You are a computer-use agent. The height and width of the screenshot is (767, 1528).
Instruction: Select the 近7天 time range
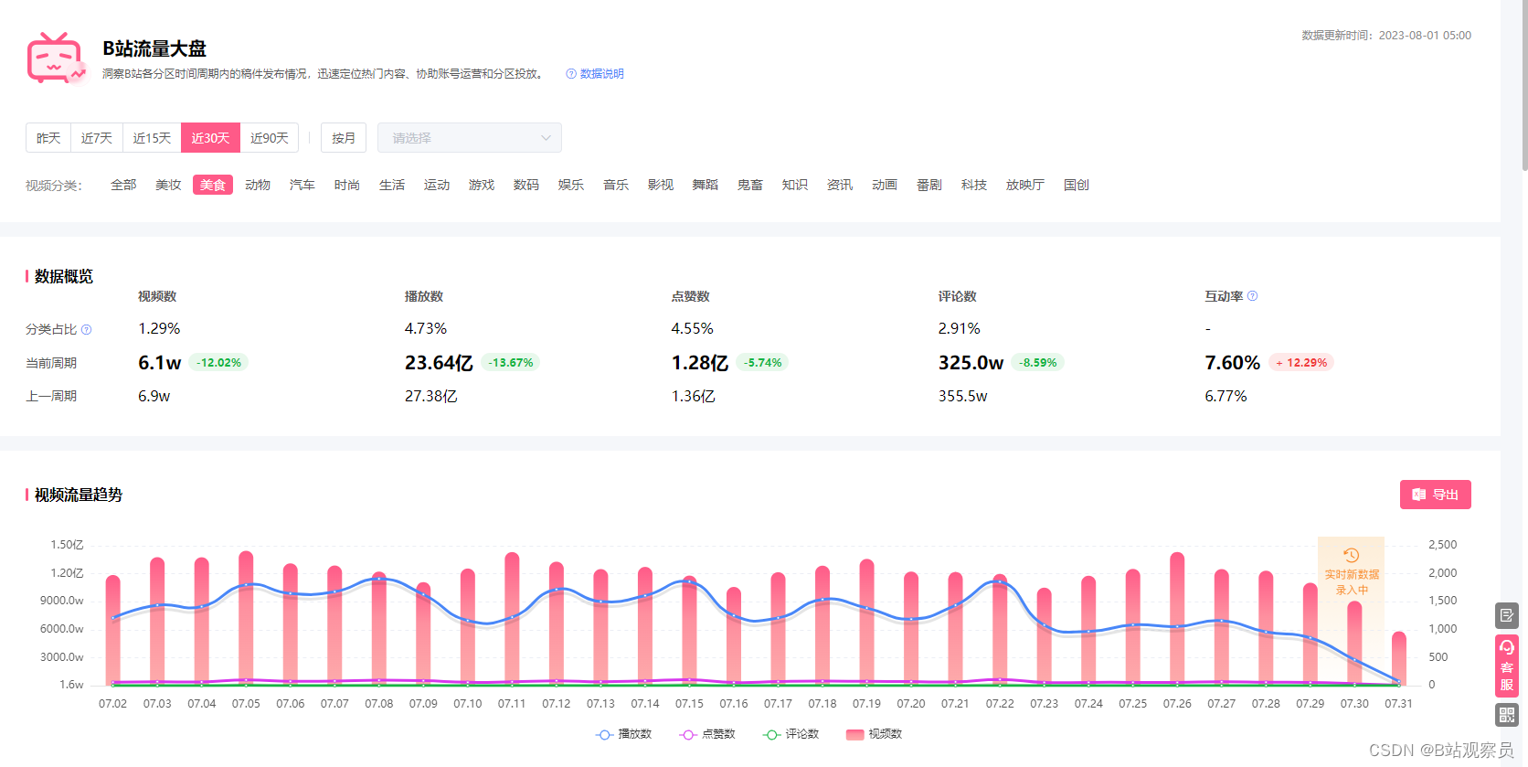97,138
